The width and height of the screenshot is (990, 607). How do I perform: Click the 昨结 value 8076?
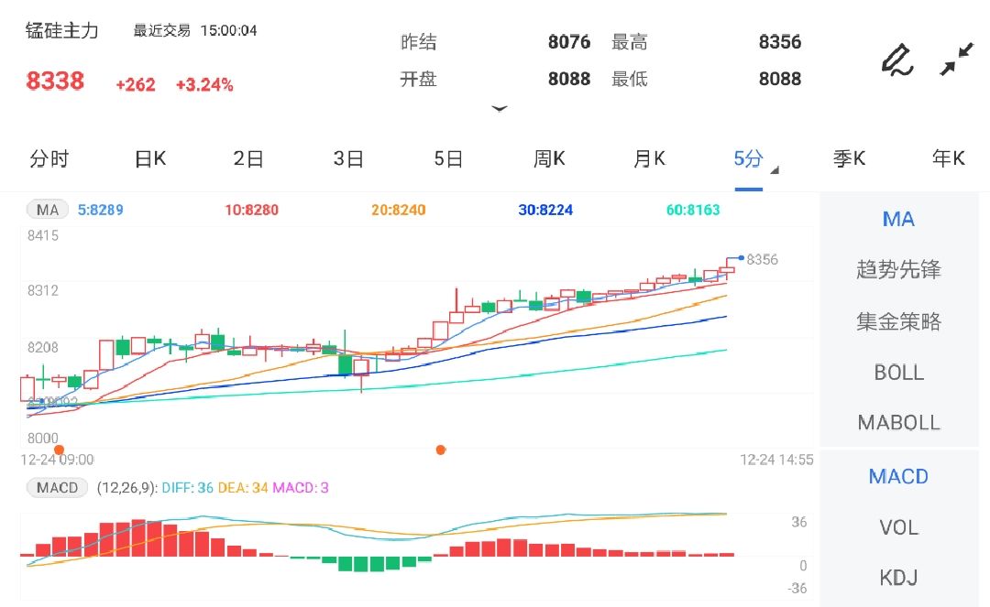(x=569, y=42)
